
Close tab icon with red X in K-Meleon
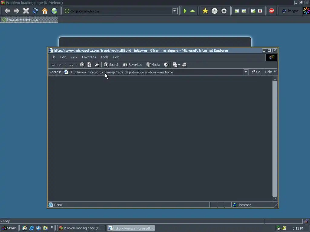[x=260, y=11]
